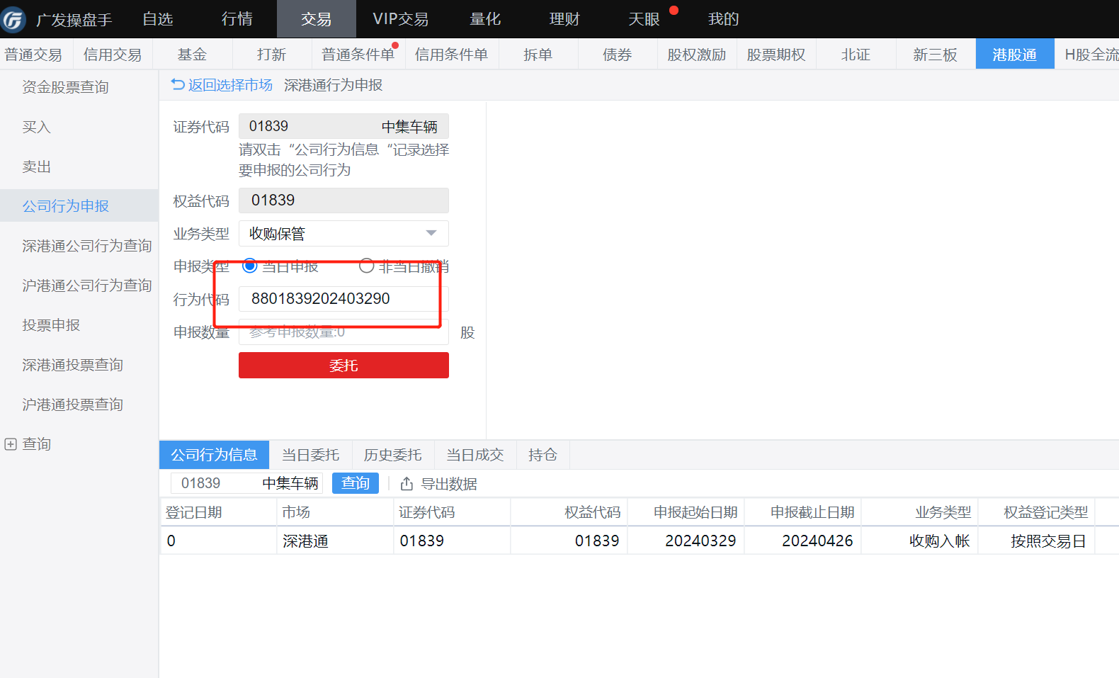1119x678 pixels.
Task: Open the 量化 top menu
Action: pos(485,19)
